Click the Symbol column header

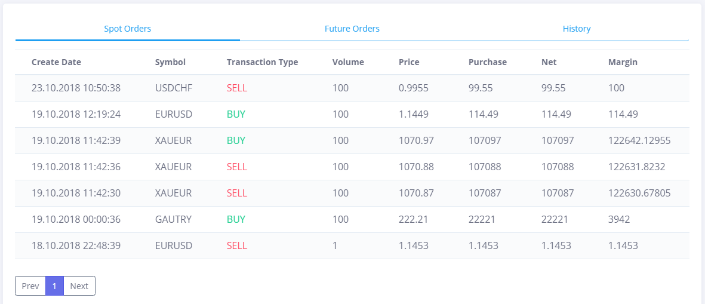coord(170,63)
